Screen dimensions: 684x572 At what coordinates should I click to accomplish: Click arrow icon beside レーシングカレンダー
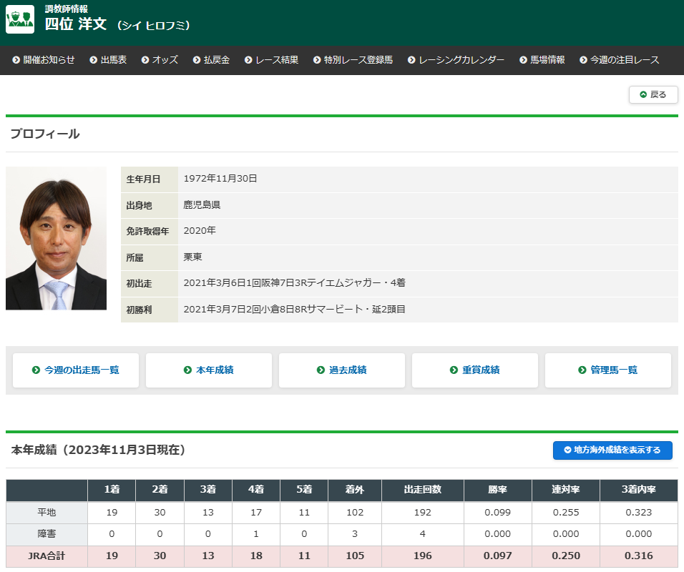coord(411,60)
